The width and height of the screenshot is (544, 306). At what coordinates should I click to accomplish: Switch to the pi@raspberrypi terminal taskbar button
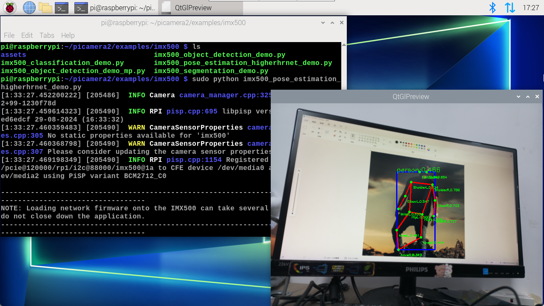(x=115, y=8)
